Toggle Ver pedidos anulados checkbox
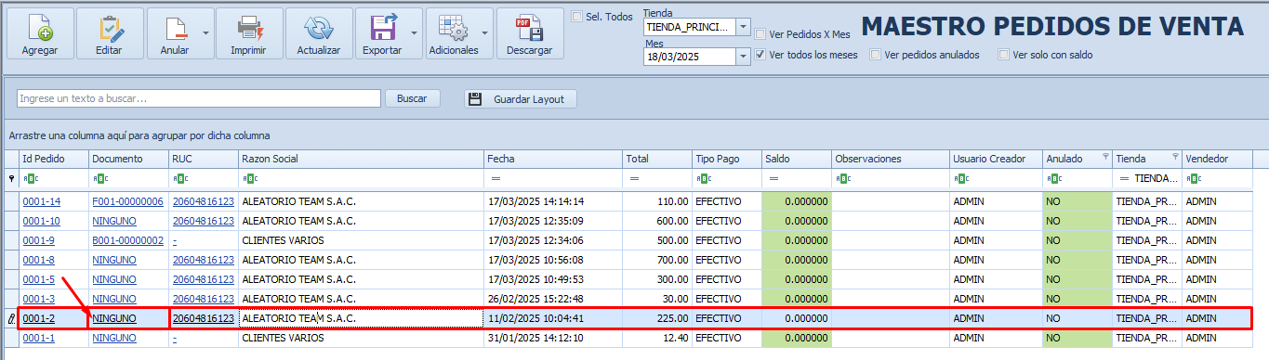 coord(876,55)
